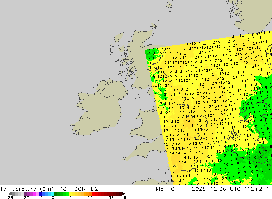The width and height of the screenshot is (272, 199).
Task: Pick the cyan legend swatch beside zero
Action: 52,194
